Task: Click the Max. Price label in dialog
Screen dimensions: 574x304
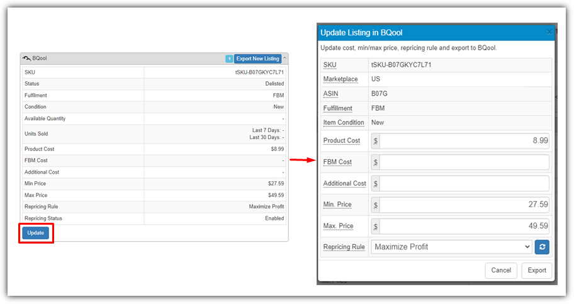Action: tap(338, 226)
